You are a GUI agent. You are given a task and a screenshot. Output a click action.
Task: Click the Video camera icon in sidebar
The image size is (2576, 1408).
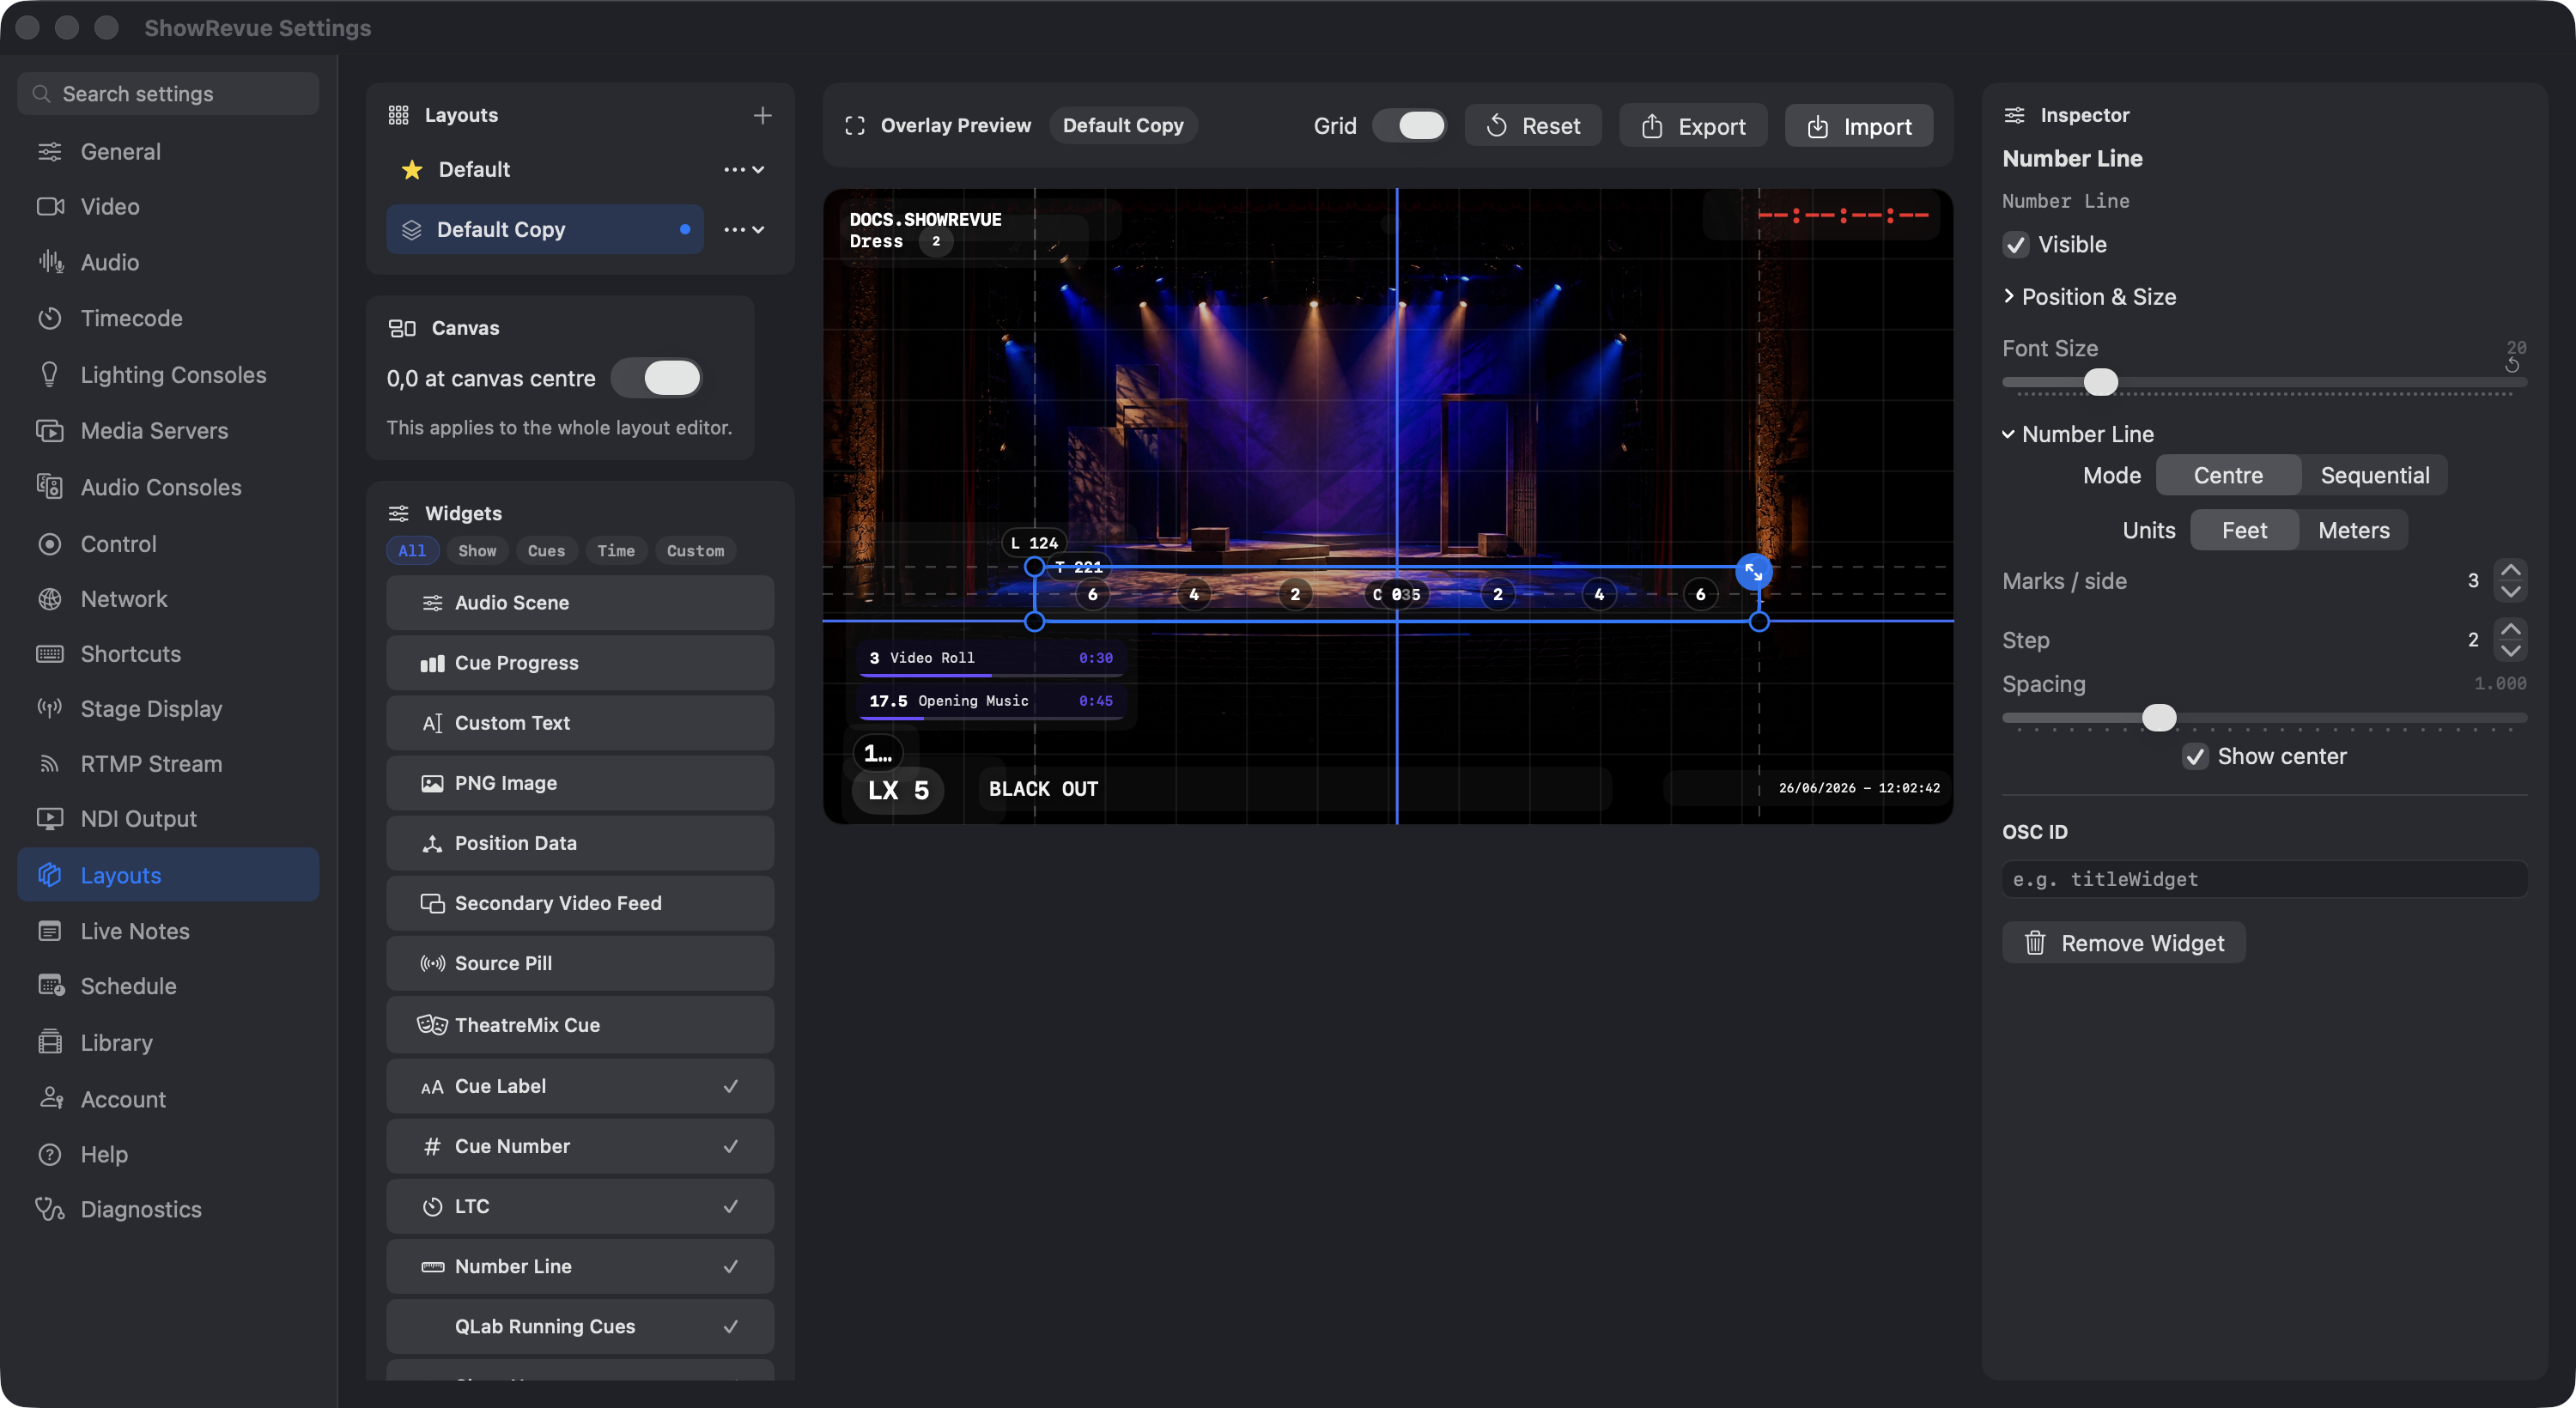49,207
